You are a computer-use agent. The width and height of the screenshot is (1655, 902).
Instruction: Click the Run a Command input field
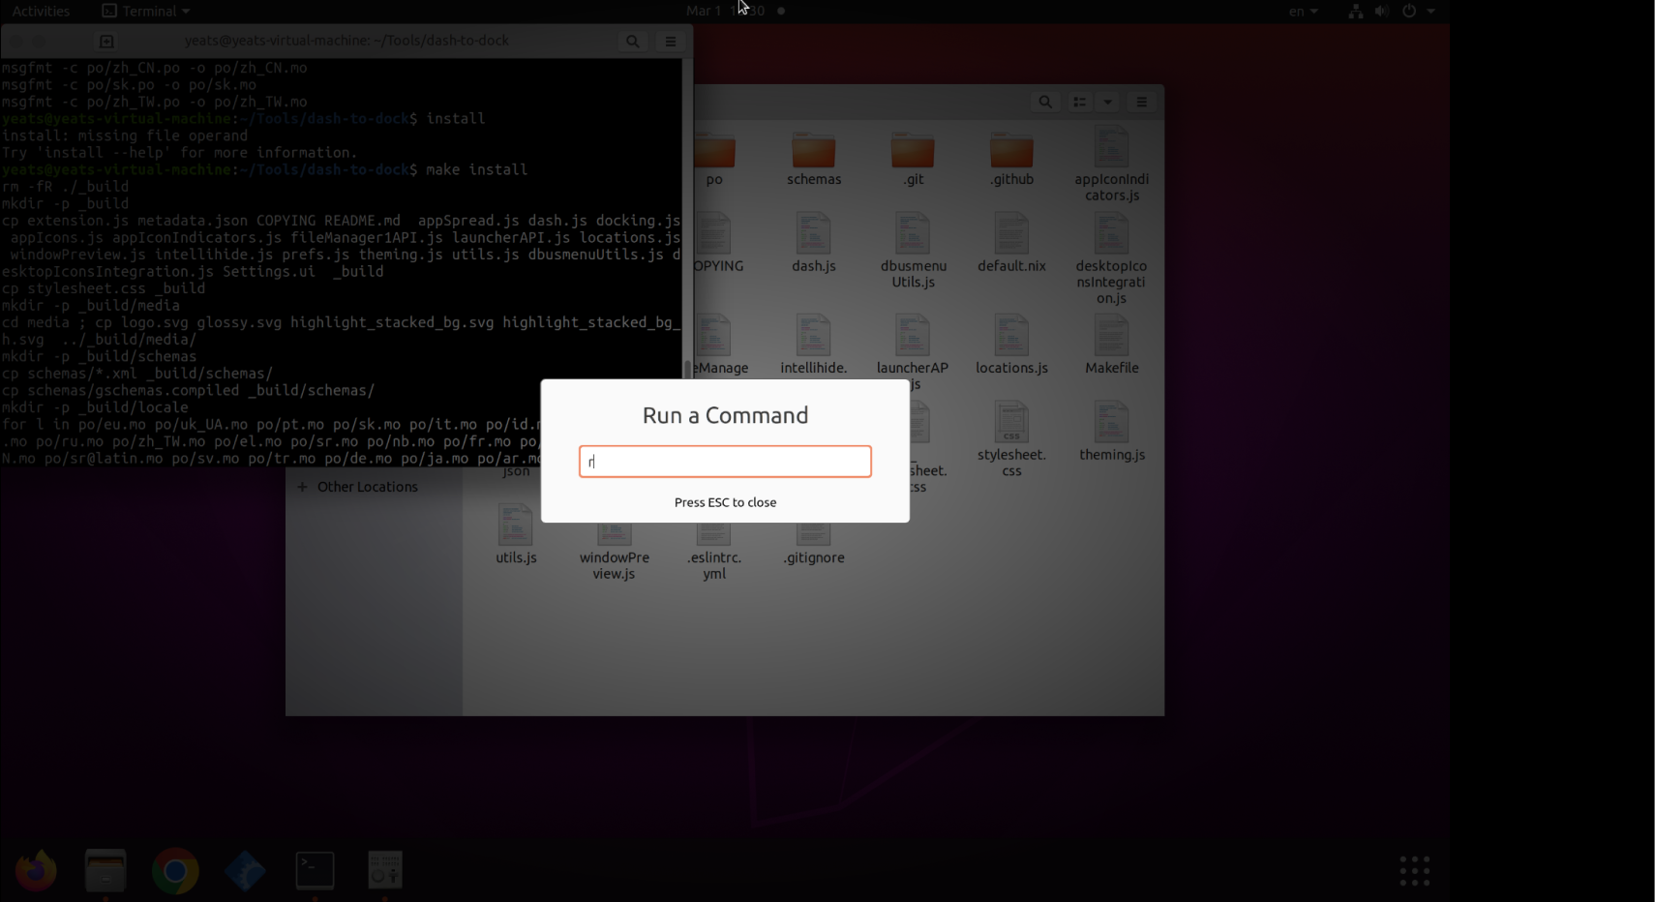click(x=724, y=462)
